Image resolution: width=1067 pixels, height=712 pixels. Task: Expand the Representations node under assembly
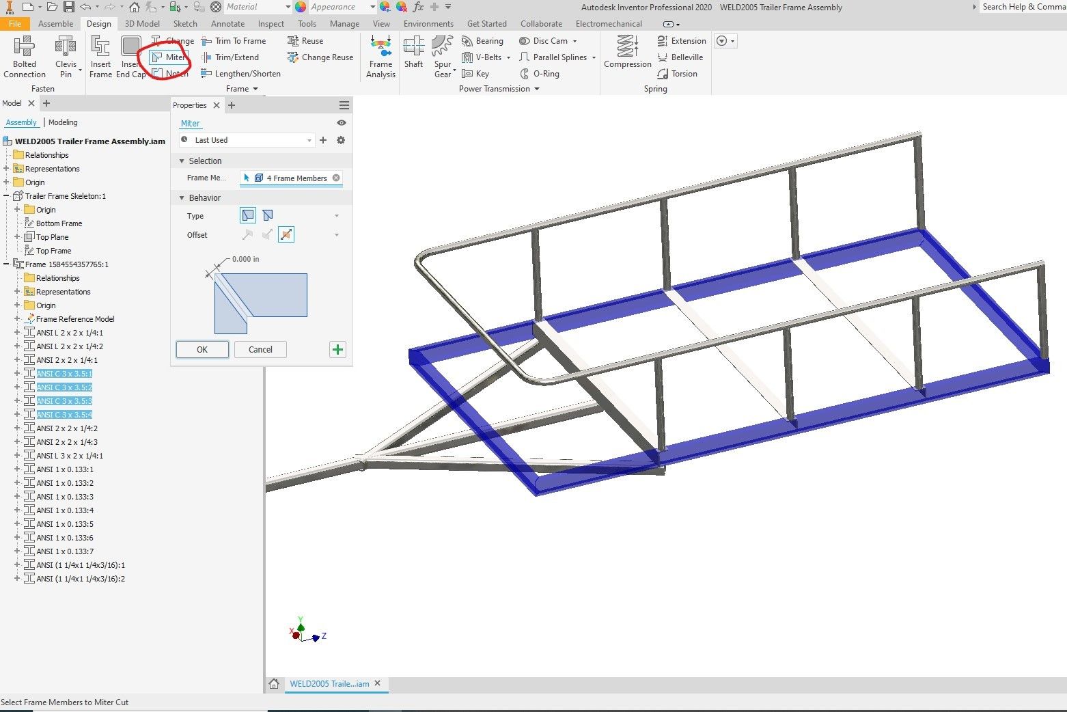(x=6, y=169)
